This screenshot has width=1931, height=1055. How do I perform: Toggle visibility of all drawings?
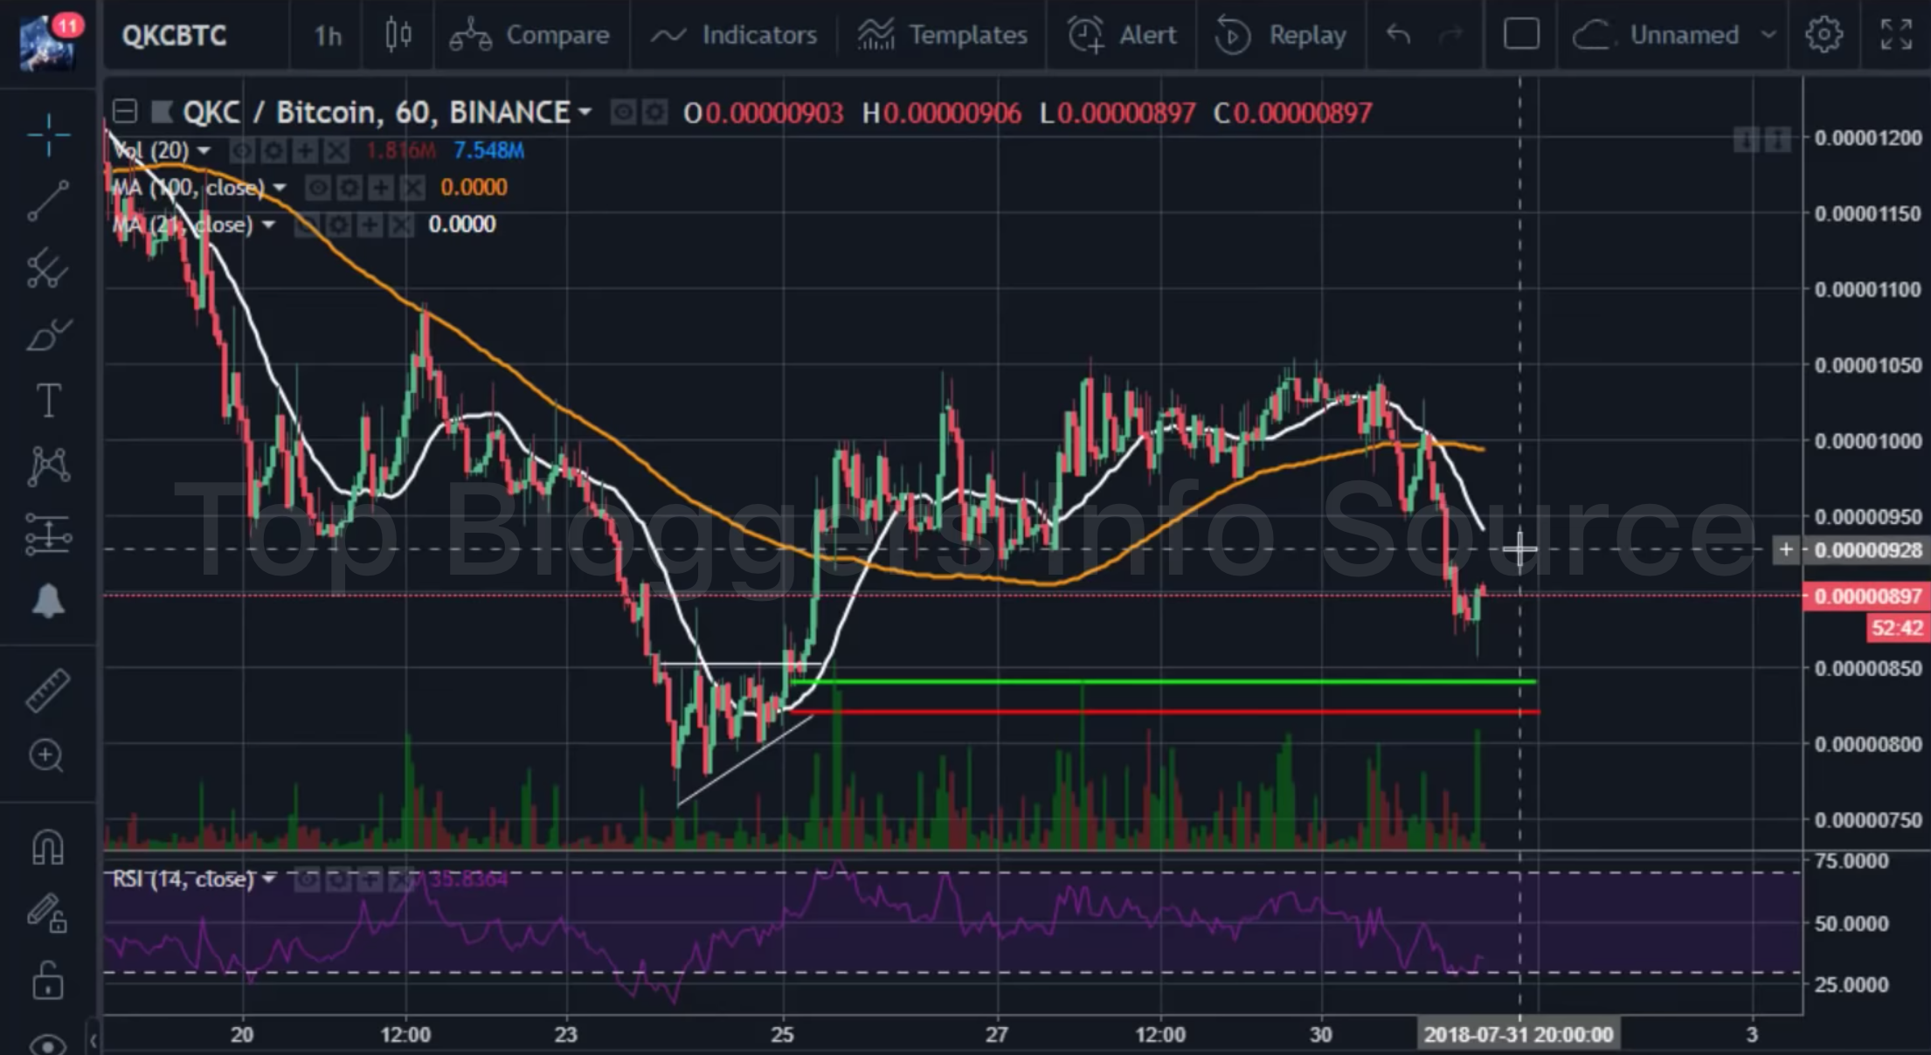point(48,1044)
